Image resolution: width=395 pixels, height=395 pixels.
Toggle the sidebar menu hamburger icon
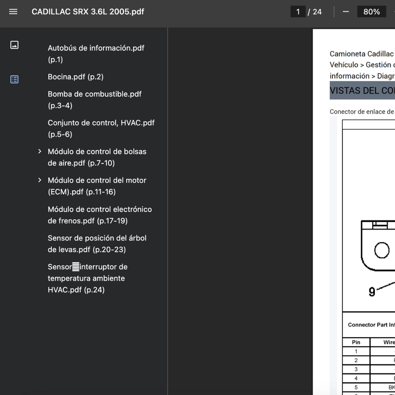point(13,12)
